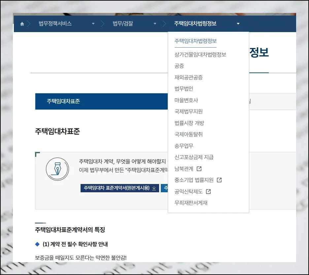This screenshot has height=275, width=309.
Task: Expand the 법무/검찰 breadcrumb dropdown
Action: coord(155,24)
